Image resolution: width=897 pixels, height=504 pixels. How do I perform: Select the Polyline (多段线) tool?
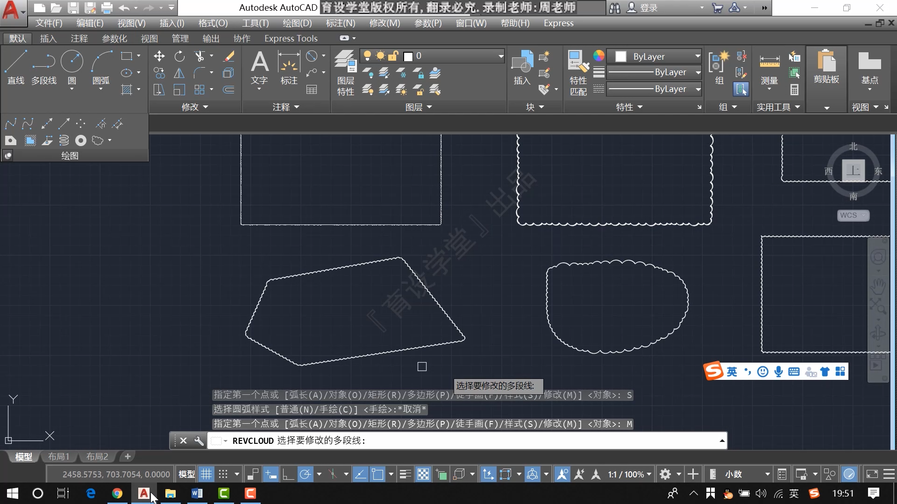[x=44, y=68]
